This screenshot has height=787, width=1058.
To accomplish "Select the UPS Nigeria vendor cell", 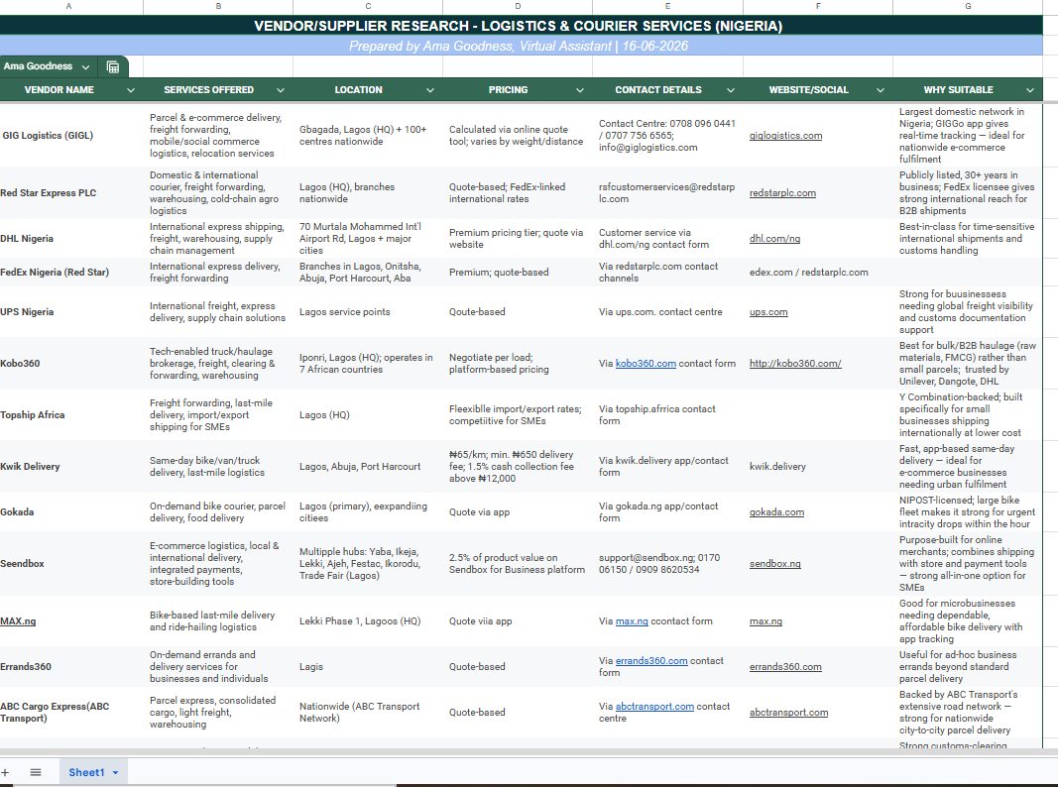I will point(71,312).
